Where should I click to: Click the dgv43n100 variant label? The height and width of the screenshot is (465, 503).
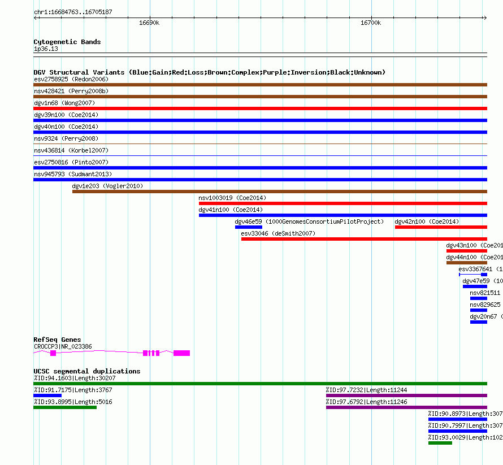tap(474, 245)
